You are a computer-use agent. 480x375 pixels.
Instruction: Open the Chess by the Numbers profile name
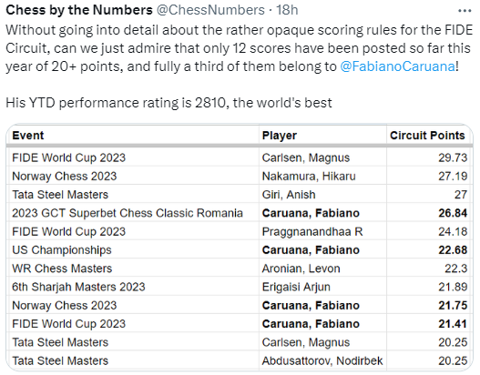[x=79, y=10]
